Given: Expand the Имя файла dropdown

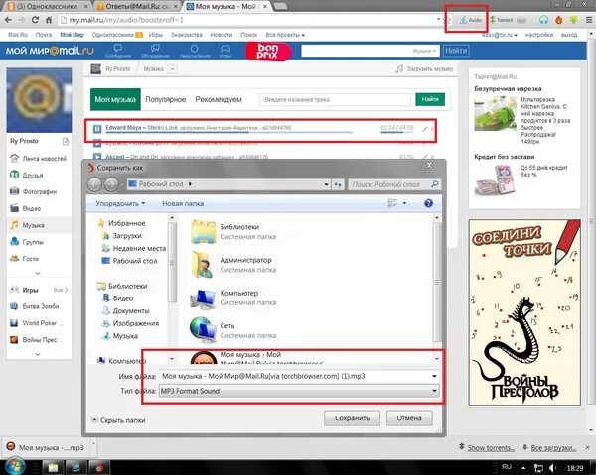Looking at the screenshot, I should click(434, 376).
